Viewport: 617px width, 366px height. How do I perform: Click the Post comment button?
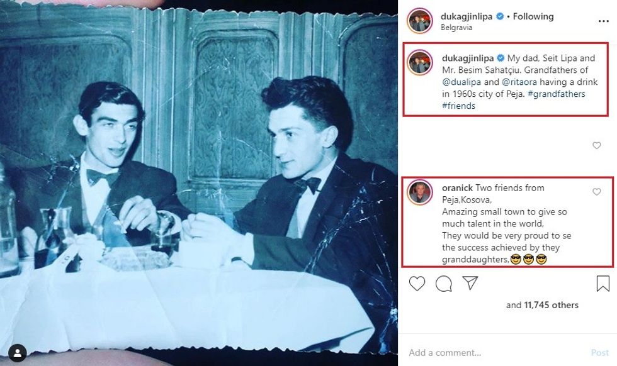coord(599,353)
